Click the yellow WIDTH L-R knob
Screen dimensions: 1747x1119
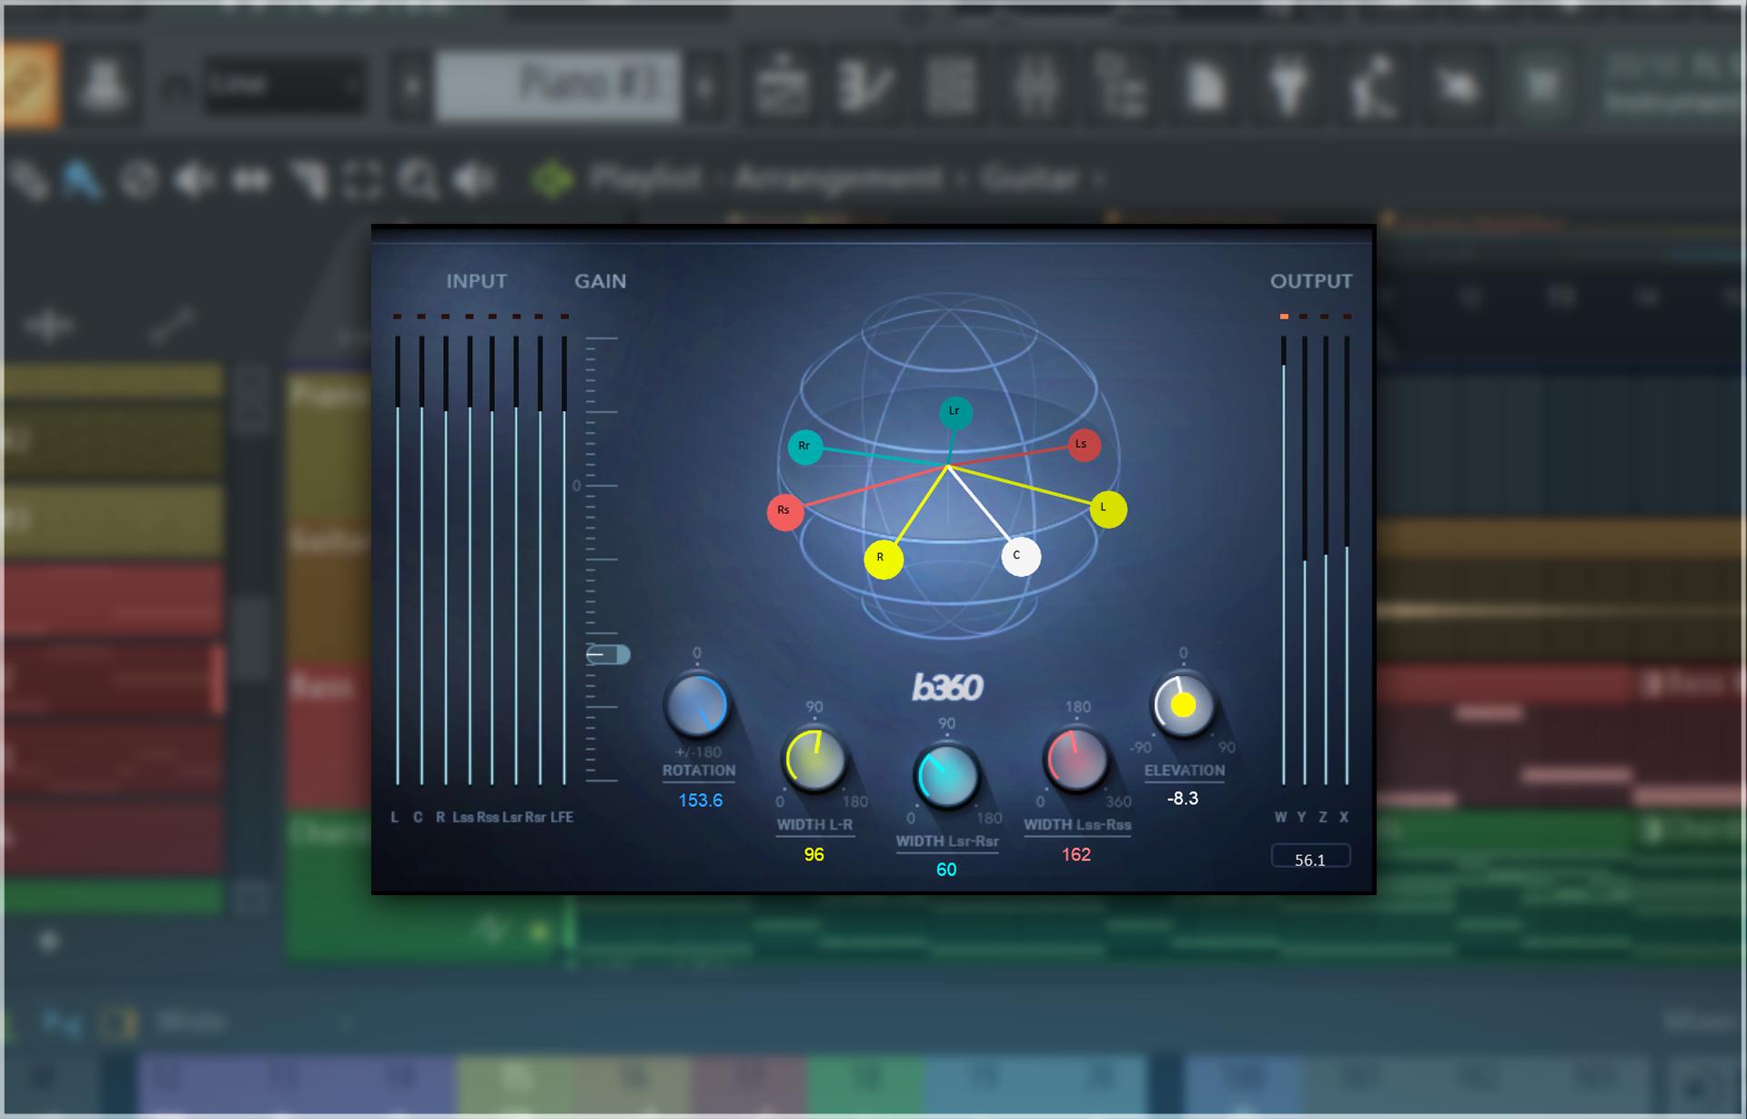[x=814, y=760]
